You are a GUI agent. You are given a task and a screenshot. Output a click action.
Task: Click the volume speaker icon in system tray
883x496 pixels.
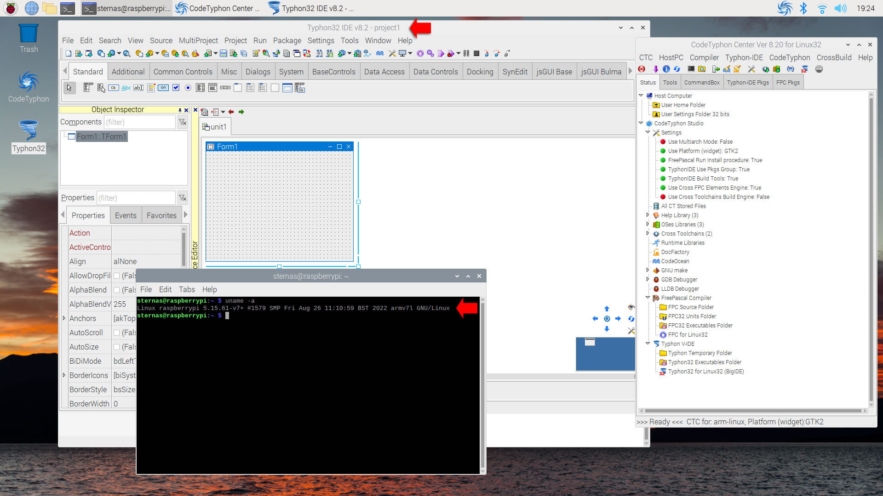tap(841, 8)
